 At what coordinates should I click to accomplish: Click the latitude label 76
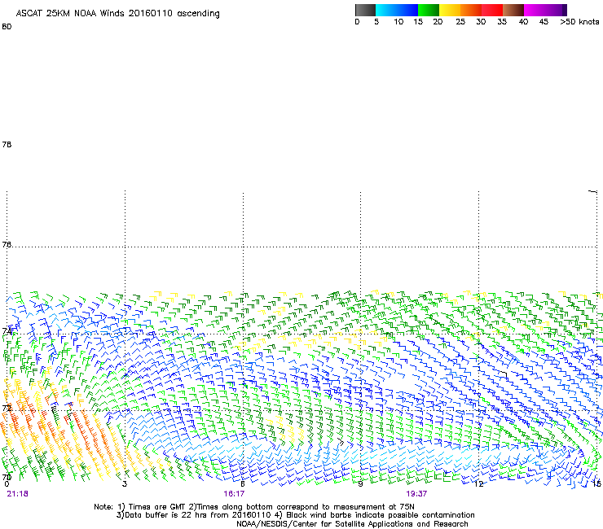pos(7,244)
